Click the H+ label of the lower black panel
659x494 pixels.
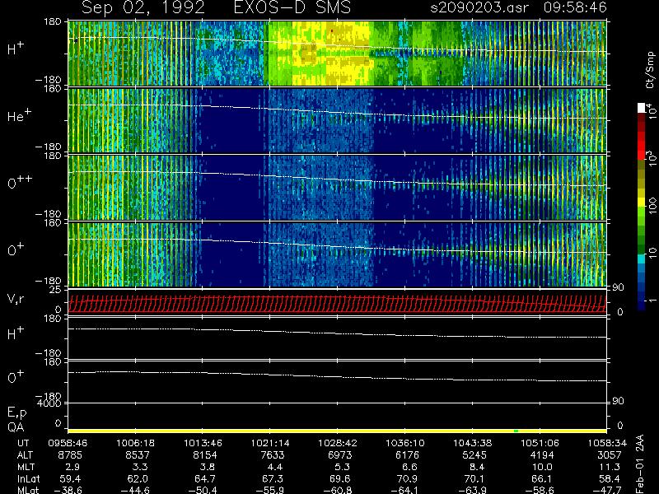point(16,333)
